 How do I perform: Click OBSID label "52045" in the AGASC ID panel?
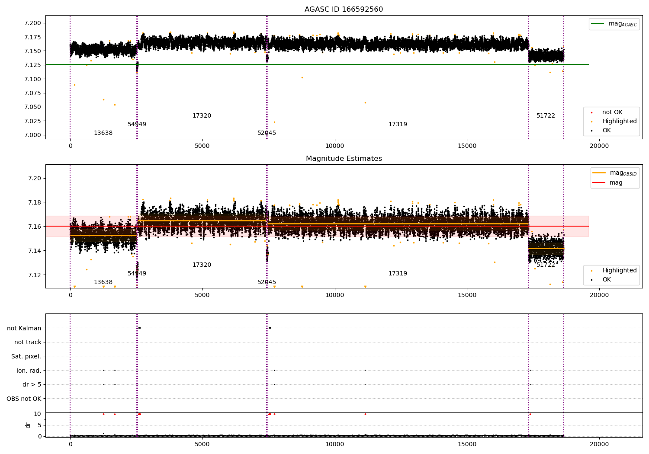pos(267,133)
